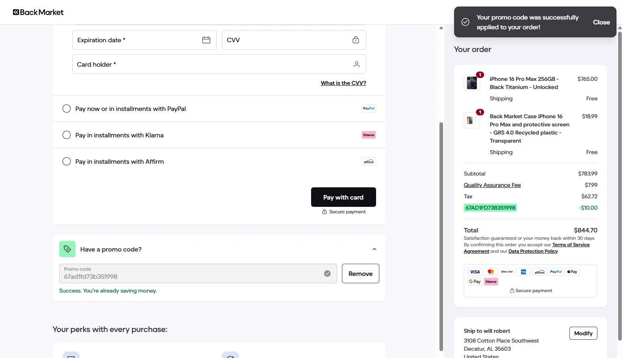Click the iPhone 16 Pro Max 256GB product name

tap(524, 83)
